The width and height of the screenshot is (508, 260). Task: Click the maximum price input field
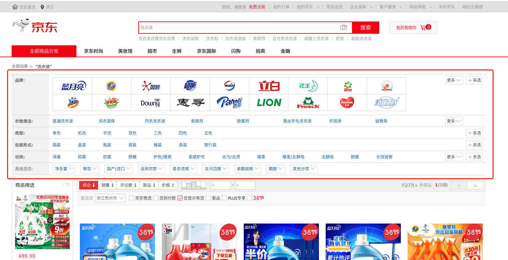pos(245,185)
